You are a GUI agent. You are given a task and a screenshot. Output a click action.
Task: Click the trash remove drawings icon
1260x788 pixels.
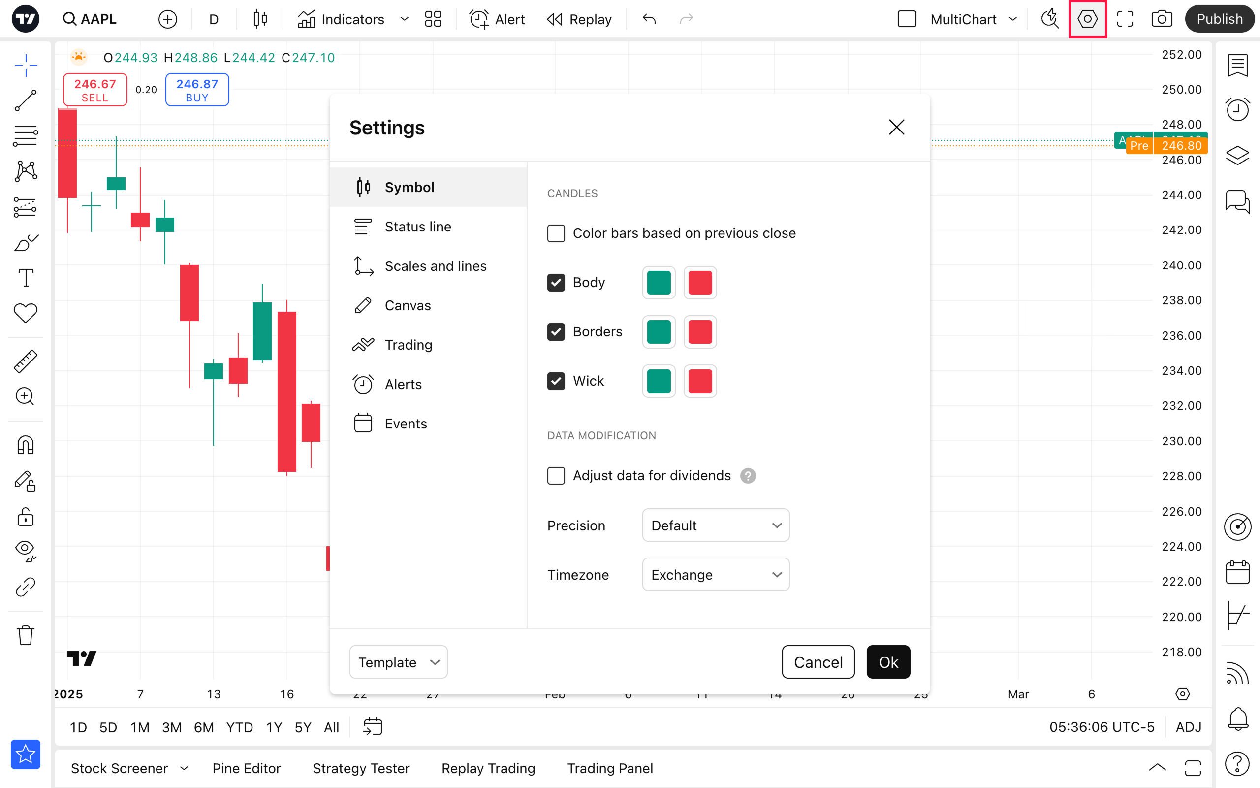[x=25, y=635]
